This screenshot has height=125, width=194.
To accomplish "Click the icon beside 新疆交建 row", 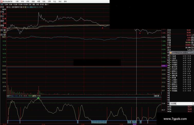I will pos(171,75).
